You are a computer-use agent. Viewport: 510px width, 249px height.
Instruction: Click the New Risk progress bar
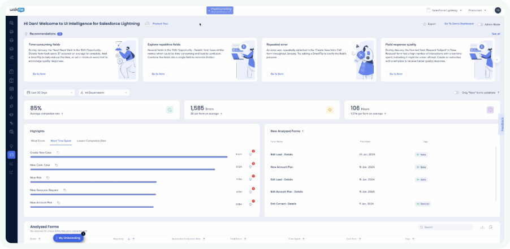click(x=93, y=182)
